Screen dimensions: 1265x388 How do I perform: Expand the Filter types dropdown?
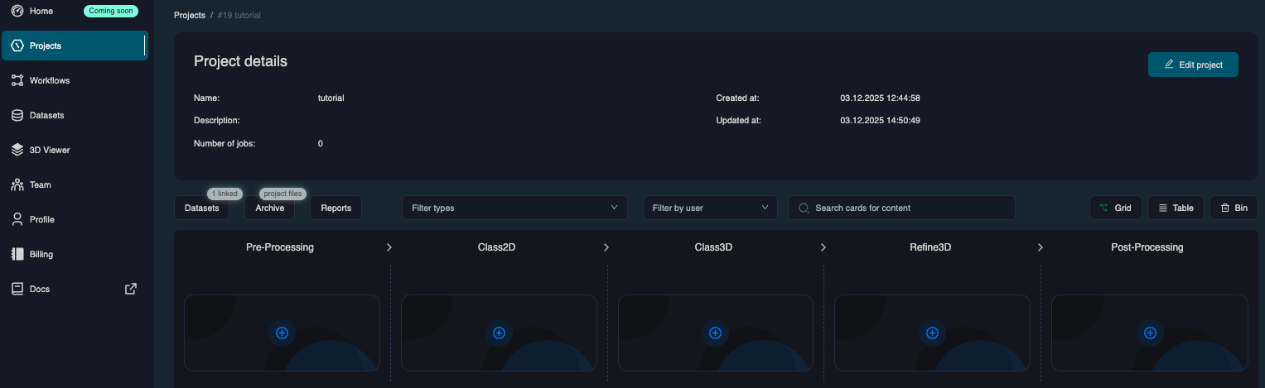tap(514, 208)
